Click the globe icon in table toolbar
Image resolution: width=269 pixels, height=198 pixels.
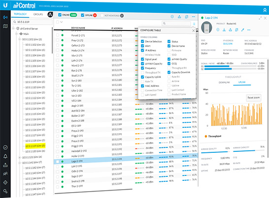pyautogui.click(x=172, y=17)
